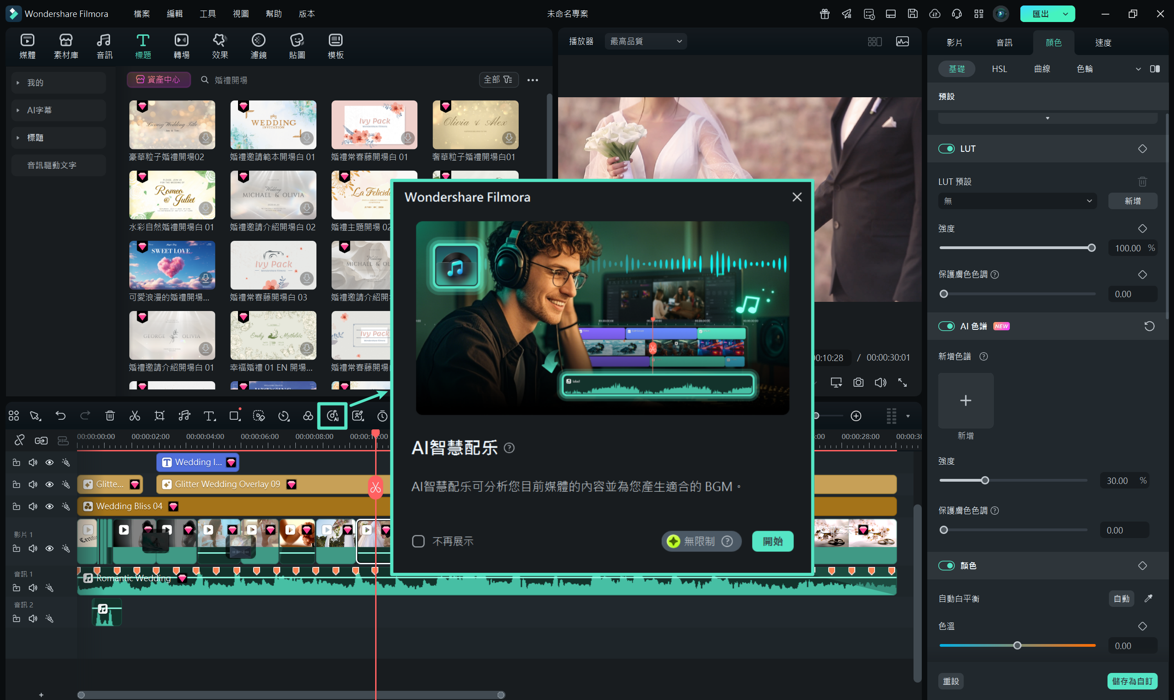Click the eyedropper next to 自動白平衡

[1148, 599]
